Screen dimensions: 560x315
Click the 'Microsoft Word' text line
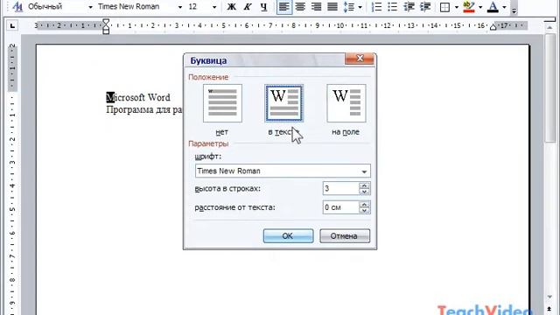click(x=138, y=97)
